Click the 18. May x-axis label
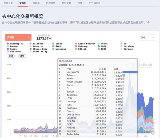 tap(23, 136)
